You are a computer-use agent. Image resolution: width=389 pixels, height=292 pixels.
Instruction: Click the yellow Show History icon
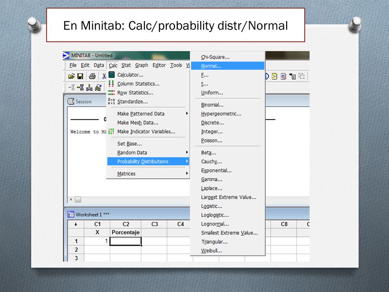274,76
